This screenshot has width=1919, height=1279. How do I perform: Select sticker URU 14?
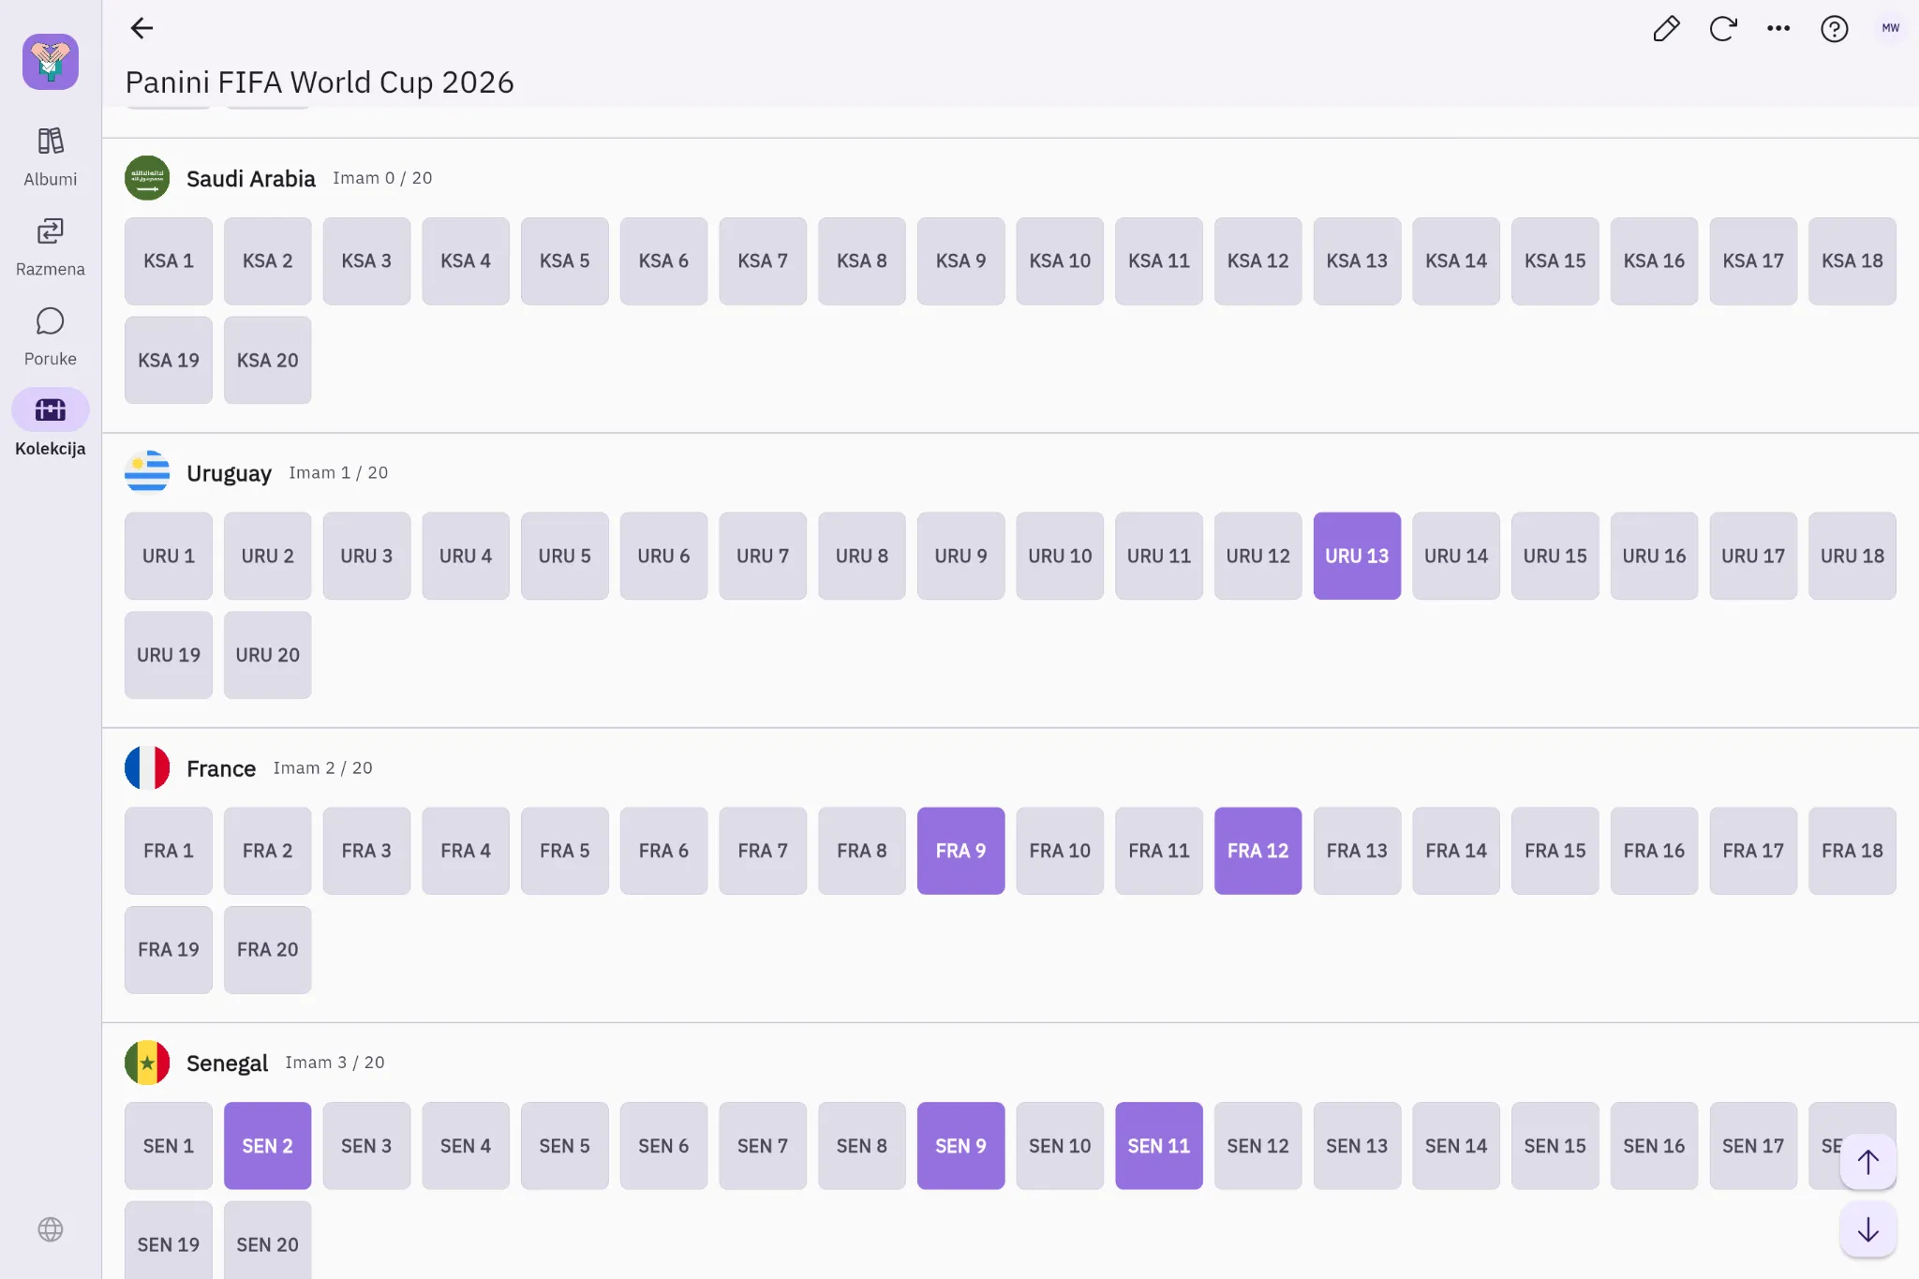(x=1456, y=556)
